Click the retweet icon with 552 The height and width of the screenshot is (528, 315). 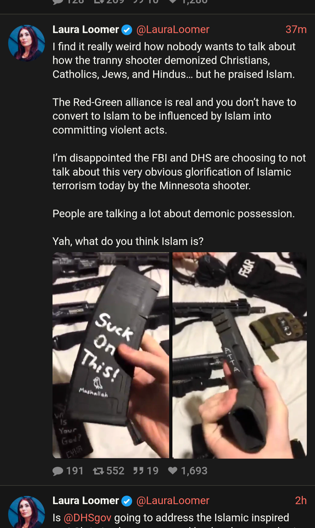[x=98, y=471]
